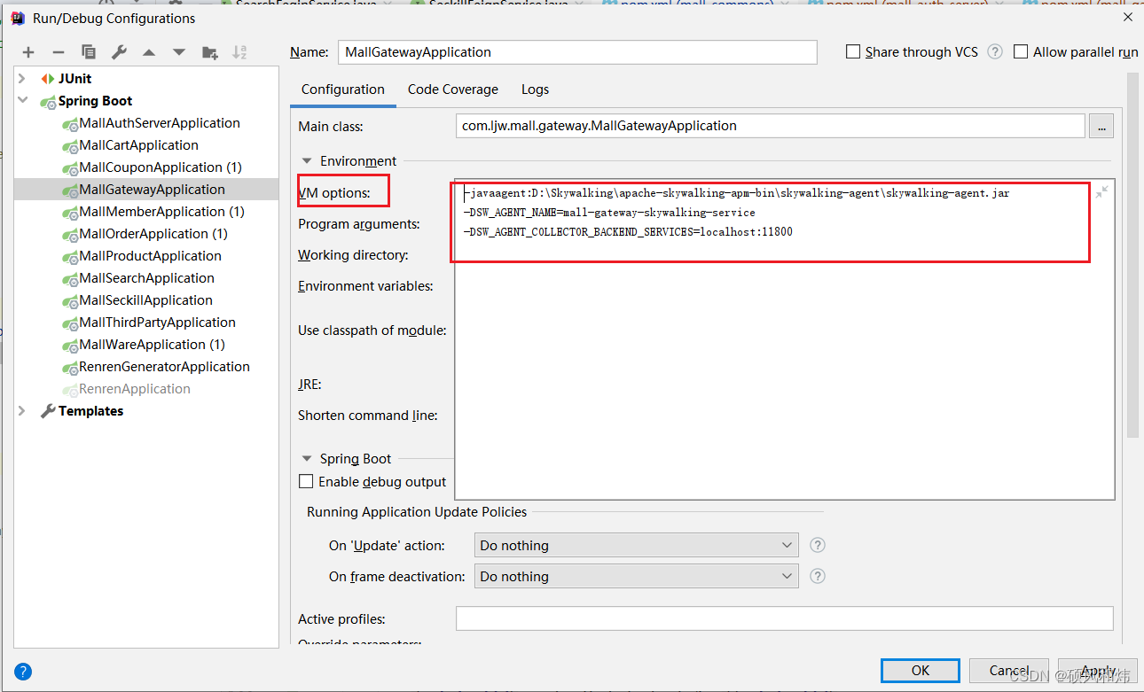Select MallSeckillApplication configuration
Viewport: 1144px width, 692px height.
[145, 300]
